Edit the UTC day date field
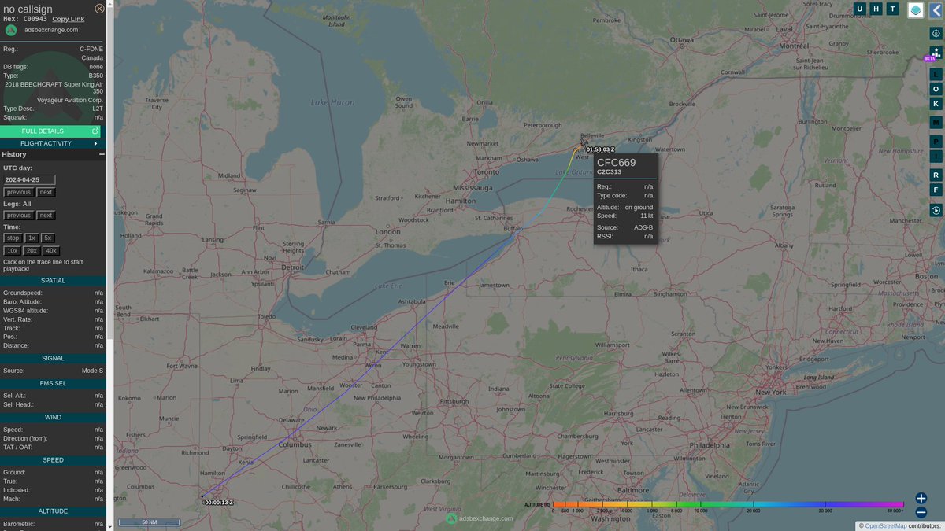This screenshot has width=945, height=531. (x=29, y=180)
